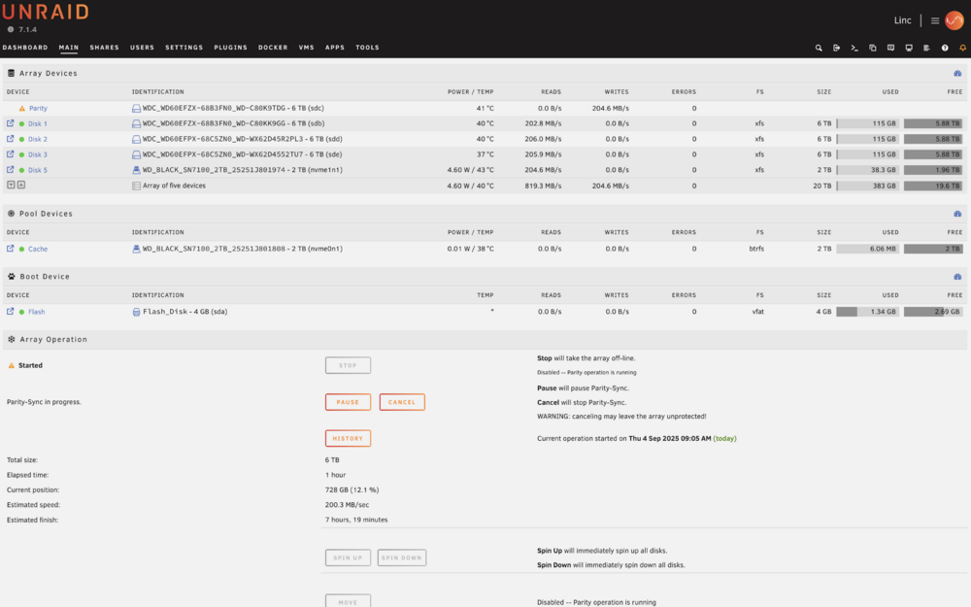The image size is (971, 607).
Task: Open the file manager icon in top bar
Action: click(873, 48)
